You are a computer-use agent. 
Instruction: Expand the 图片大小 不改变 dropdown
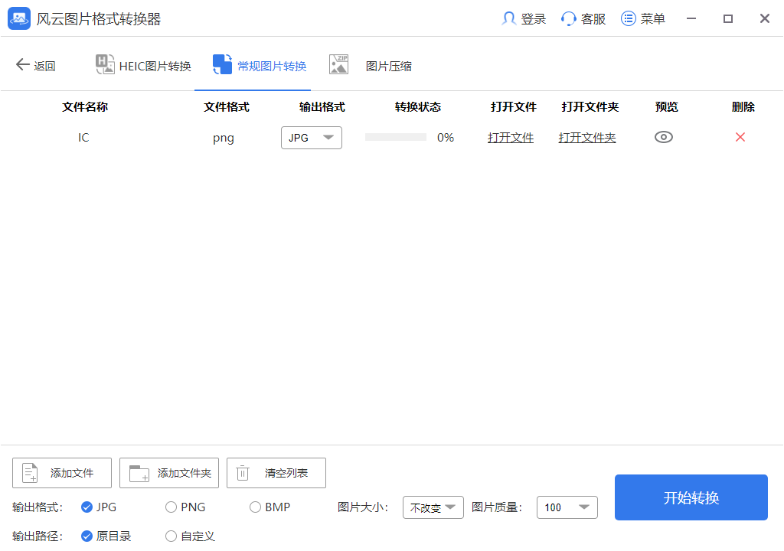(433, 507)
